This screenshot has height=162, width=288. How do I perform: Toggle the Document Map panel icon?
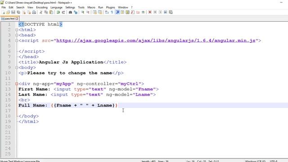click(127, 12)
